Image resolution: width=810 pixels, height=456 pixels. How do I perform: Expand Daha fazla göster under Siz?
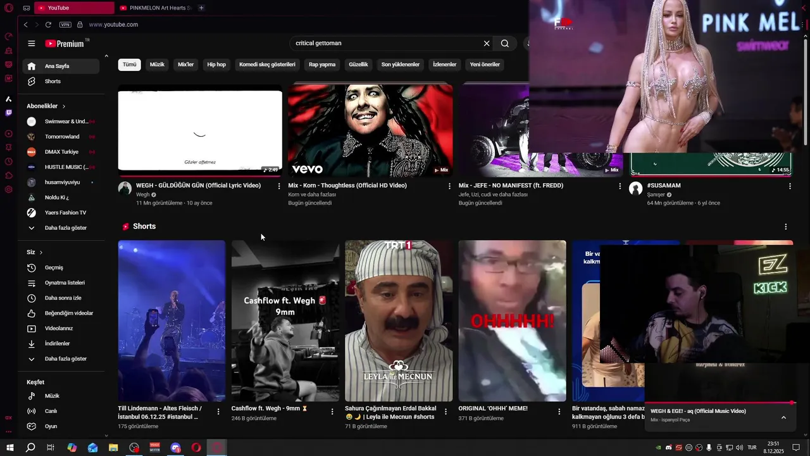61,359
